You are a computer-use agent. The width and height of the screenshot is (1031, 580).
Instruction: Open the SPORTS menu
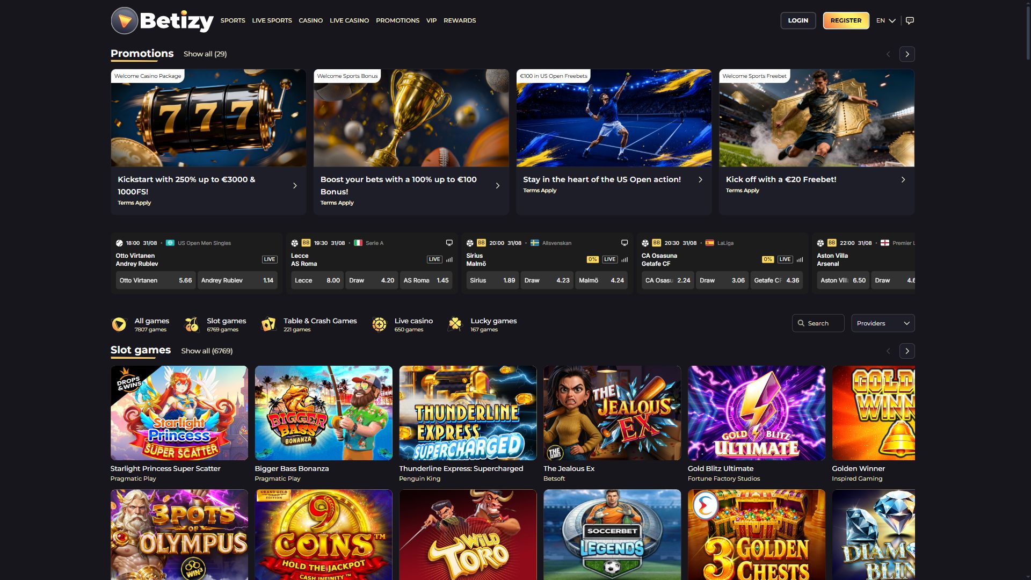233,20
